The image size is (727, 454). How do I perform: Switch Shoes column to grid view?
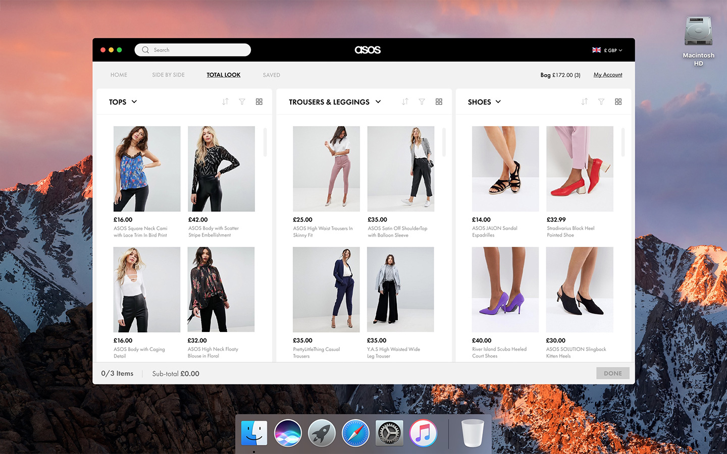[618, 101]
